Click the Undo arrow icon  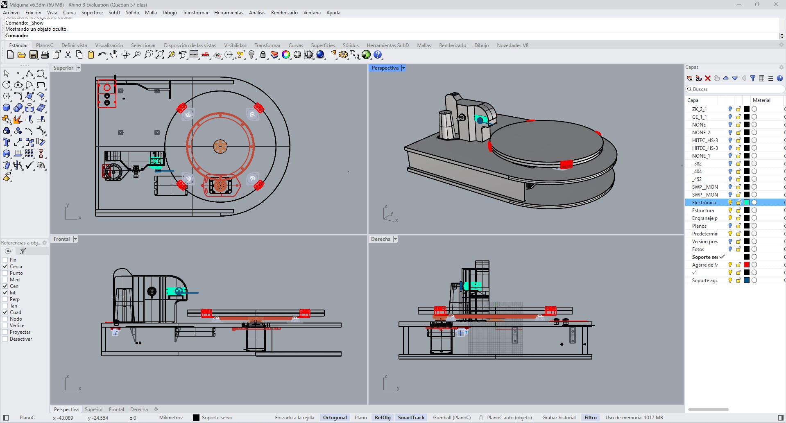102,55
